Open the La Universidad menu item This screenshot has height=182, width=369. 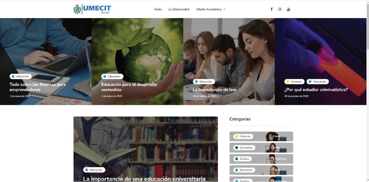179,9
